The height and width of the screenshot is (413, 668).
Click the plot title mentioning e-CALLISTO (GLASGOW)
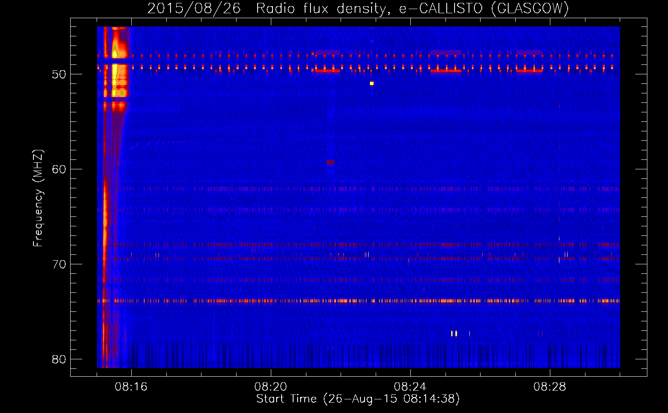[x=358, y=8]
